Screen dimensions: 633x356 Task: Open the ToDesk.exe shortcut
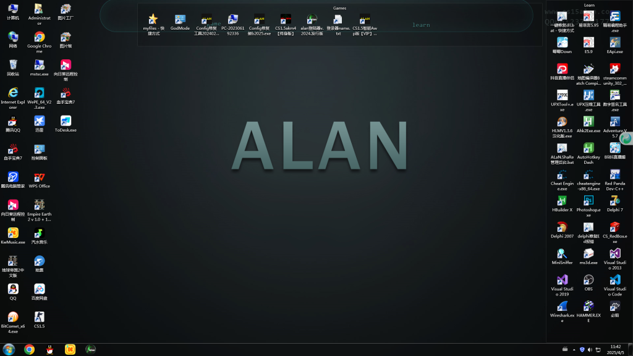coord(66,124)
